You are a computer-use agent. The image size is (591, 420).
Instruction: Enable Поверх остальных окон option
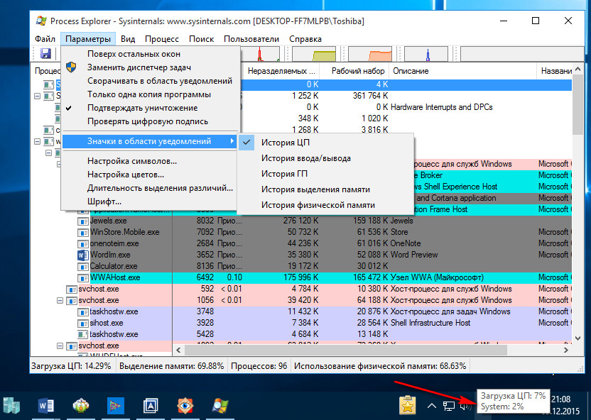pyautogui.click(x=151, y=54)
